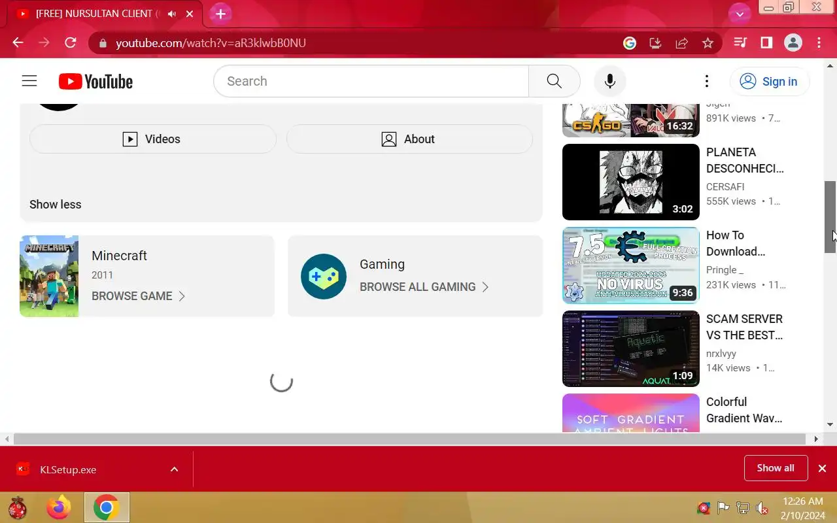Open network tray icon
837x523 pixels.
coord(743,508)
